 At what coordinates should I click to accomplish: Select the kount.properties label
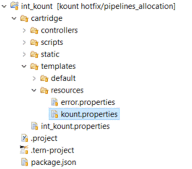tap(89, 114)
